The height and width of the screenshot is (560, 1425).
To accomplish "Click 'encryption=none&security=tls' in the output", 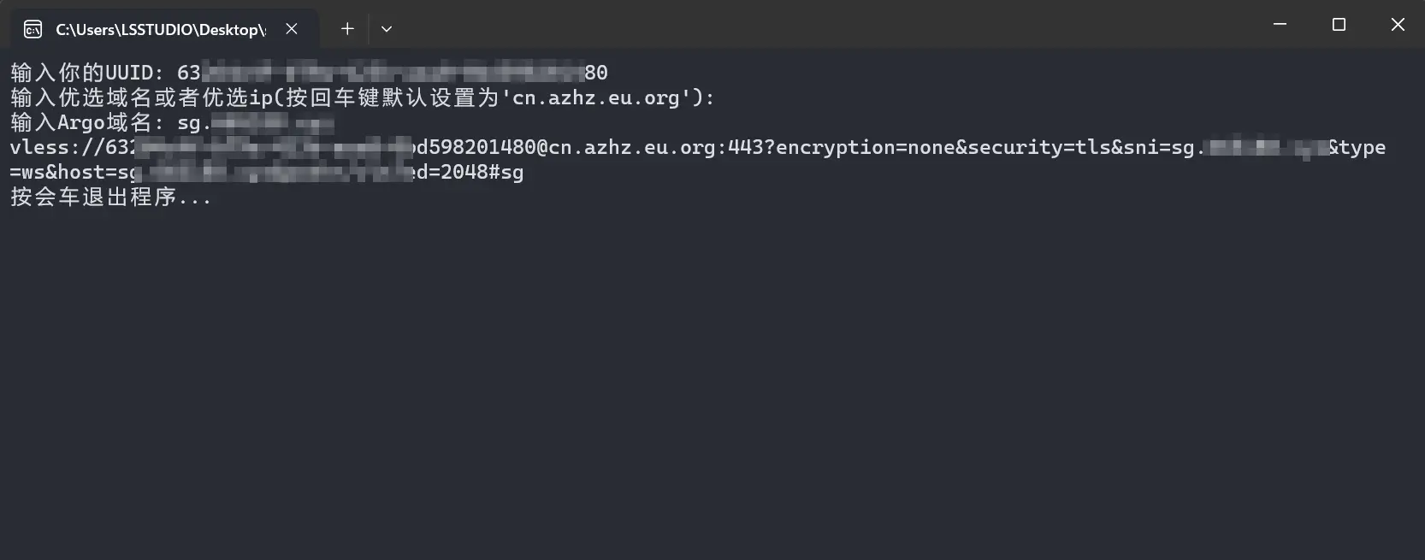I will pyautogui.click(x=944, y=147).
